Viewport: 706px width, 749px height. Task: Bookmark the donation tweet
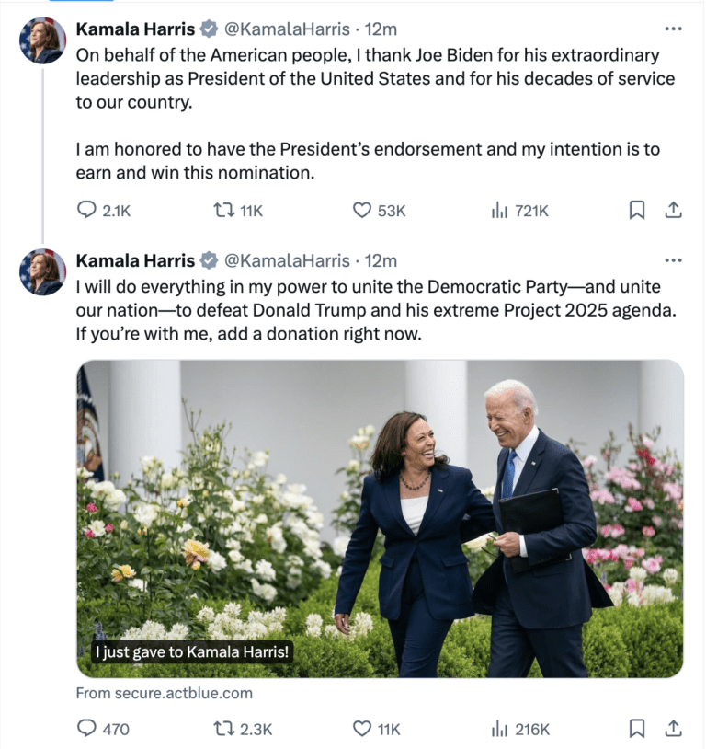pos(636,729)
